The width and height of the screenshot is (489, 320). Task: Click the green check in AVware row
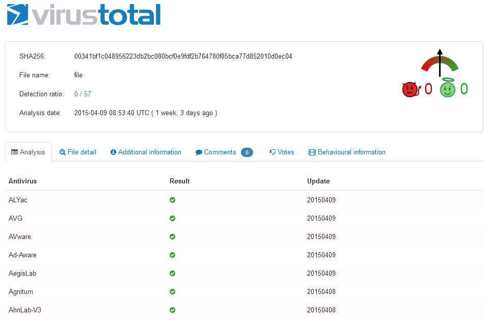tap(173, 237)
